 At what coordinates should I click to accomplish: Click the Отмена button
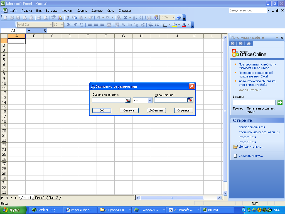point(129,110)
